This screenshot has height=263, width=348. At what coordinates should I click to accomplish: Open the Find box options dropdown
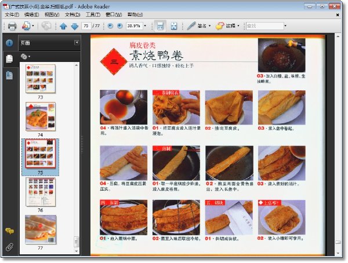(x=285, y=25)
